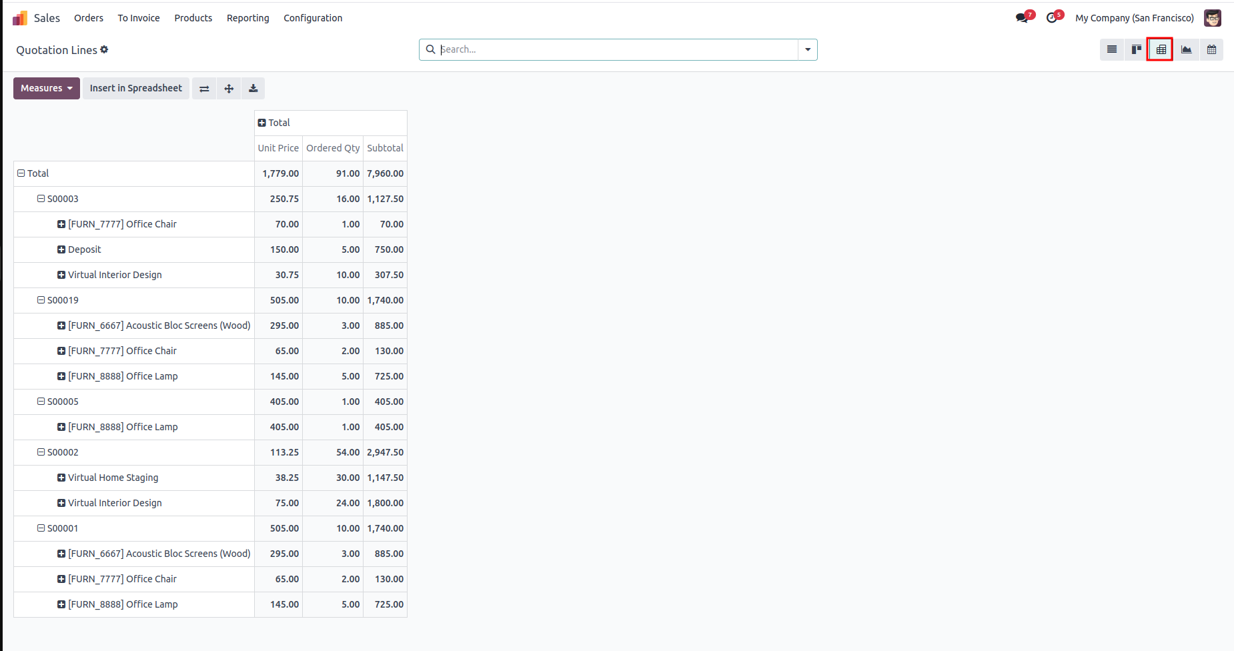Expand the Deposit row
1234x651 pixels.
[61, 249]
